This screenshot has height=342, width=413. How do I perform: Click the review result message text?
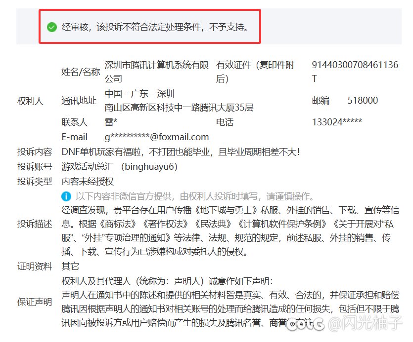(155, 27)
